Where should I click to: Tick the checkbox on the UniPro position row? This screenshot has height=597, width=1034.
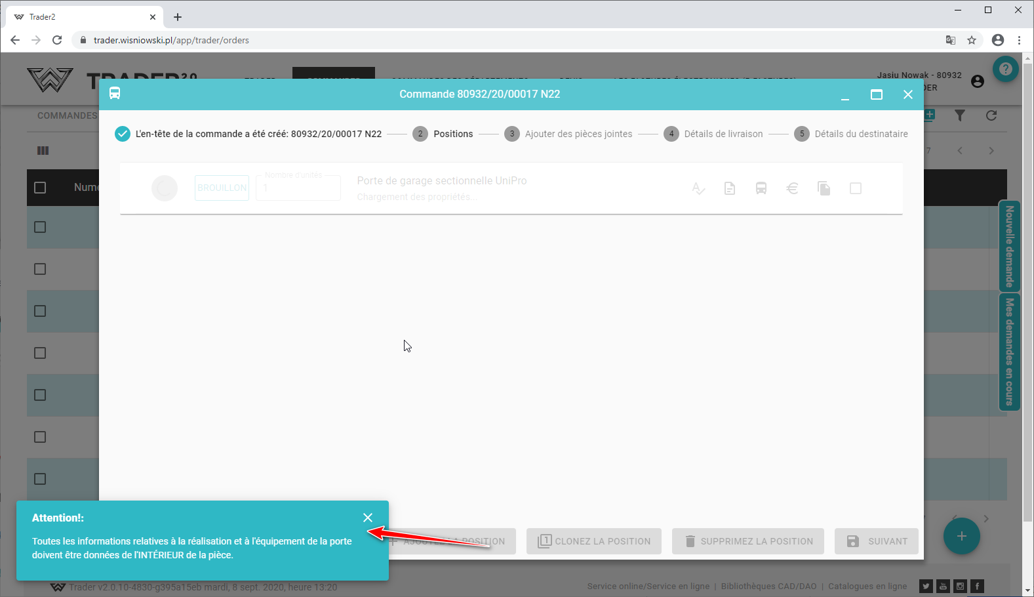tap(855, 189)
